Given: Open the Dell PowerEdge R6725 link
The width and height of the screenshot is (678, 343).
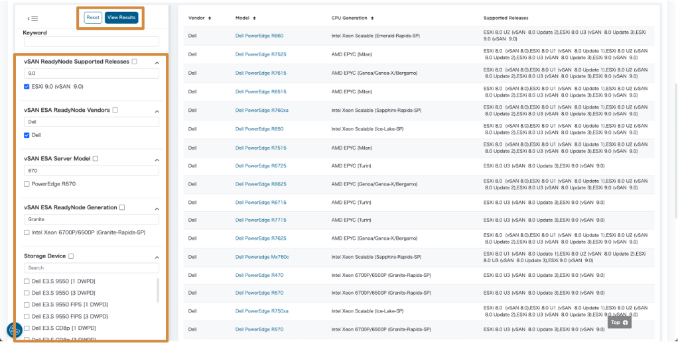Looking at the screenshot, I should (261, 166).
